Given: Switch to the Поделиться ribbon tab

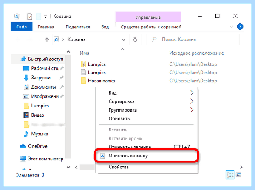Looking at the screenshot, I should [x=78, y=27].
